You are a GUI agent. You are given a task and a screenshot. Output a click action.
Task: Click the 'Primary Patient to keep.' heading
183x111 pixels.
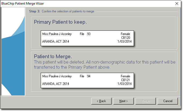[60, 22]
